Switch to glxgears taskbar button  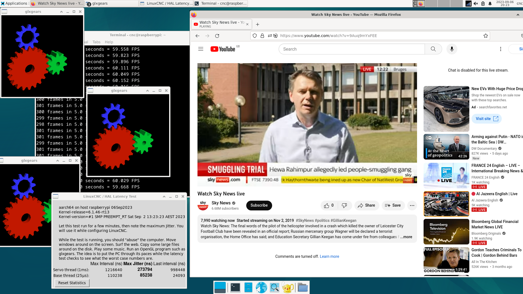(112, 3)
